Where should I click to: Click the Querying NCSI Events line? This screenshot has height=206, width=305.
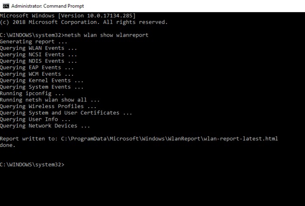click(38, 54)
